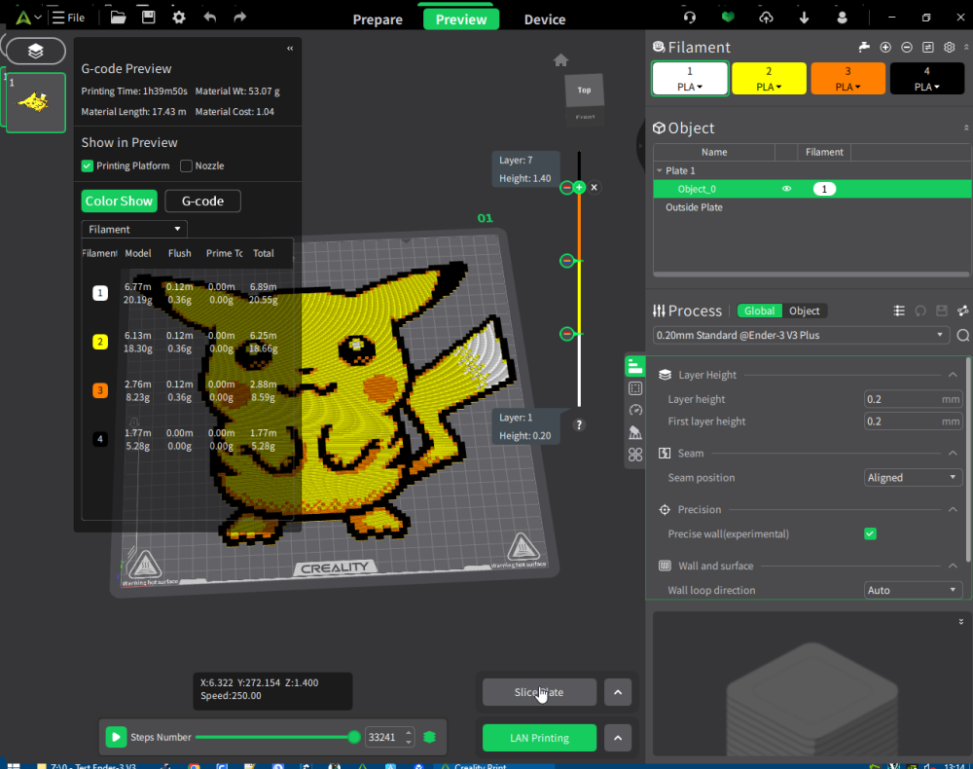Screen dimensions: 973x769
Task: Select the plate 1 thumbnail
Action: 35,103
